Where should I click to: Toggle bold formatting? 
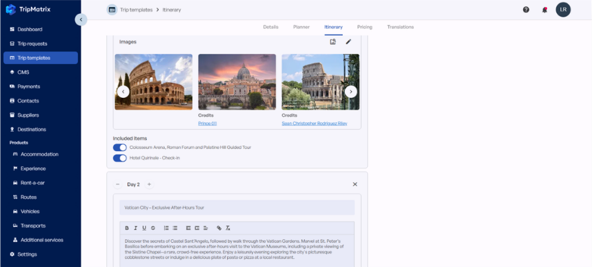[x=127, y=228]
